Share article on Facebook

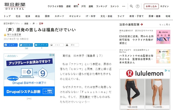pyautogui.click(x=11, y=45)
